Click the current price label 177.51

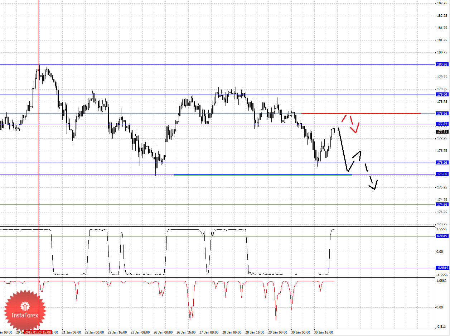(x=442, y=132)
